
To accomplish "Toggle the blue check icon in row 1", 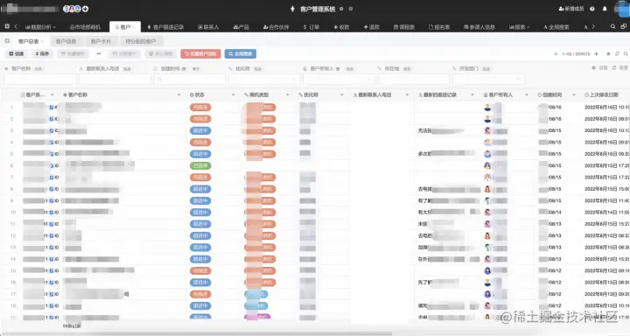I will click(52, 108).
